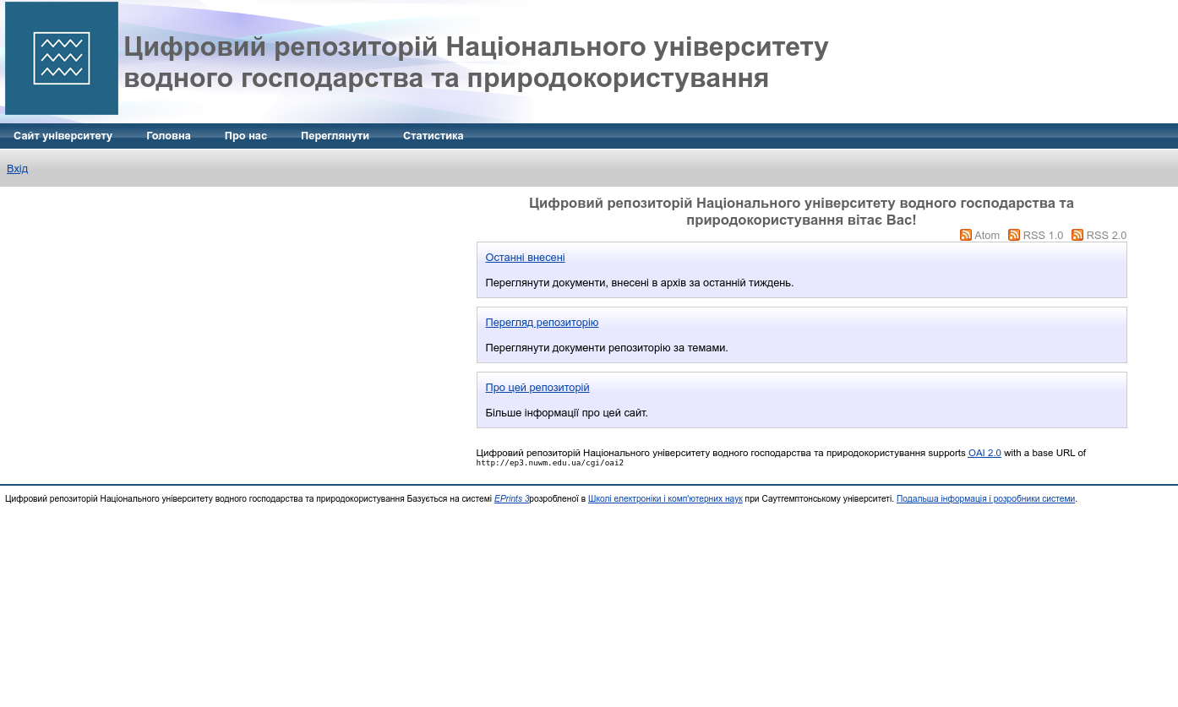Open 'Останні внесені' recent documents link
Image resolution: width=1178 pixels, height=707 pixels.
pyautogui.click(x=525, y=257)
